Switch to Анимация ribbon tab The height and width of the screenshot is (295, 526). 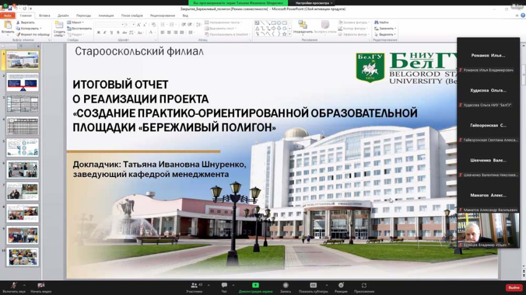(106, 15)
